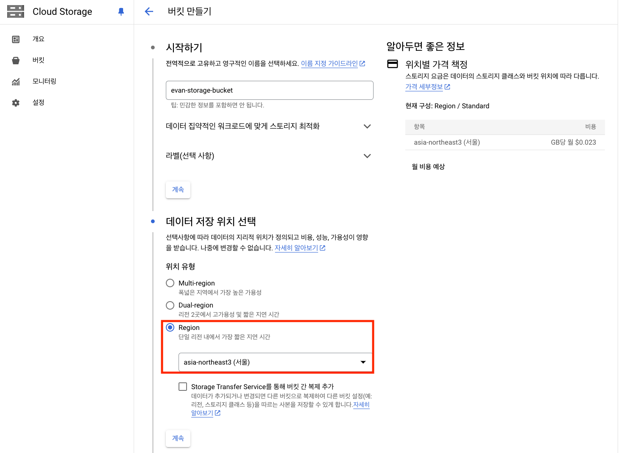Expand 데이터 집약적인 워크로드에 맞게 스토리지 최적화 section
The image size is (624, 453).
269,126
